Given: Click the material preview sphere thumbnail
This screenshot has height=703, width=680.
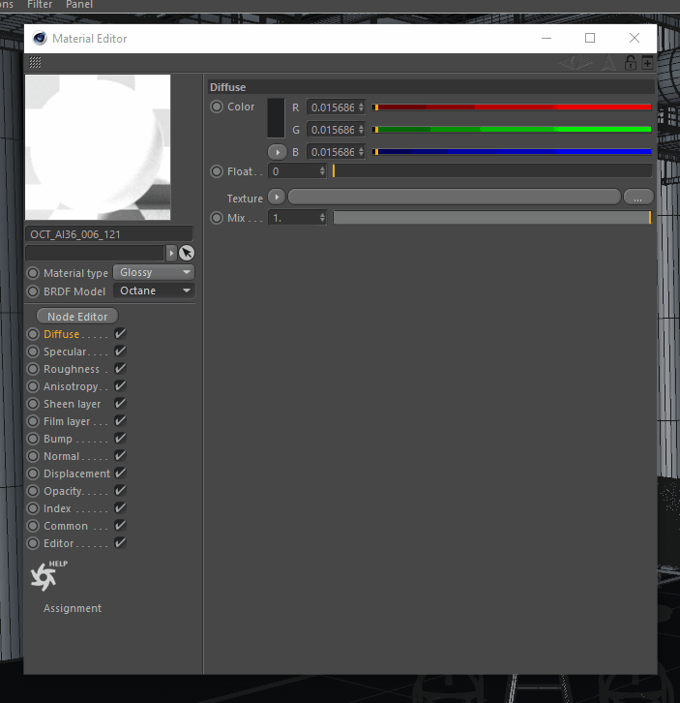Looking at the screenshot, I should pyautogui.click(x=98, y=147).
